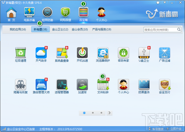Select the third page indicator dot

coord(101,113)
